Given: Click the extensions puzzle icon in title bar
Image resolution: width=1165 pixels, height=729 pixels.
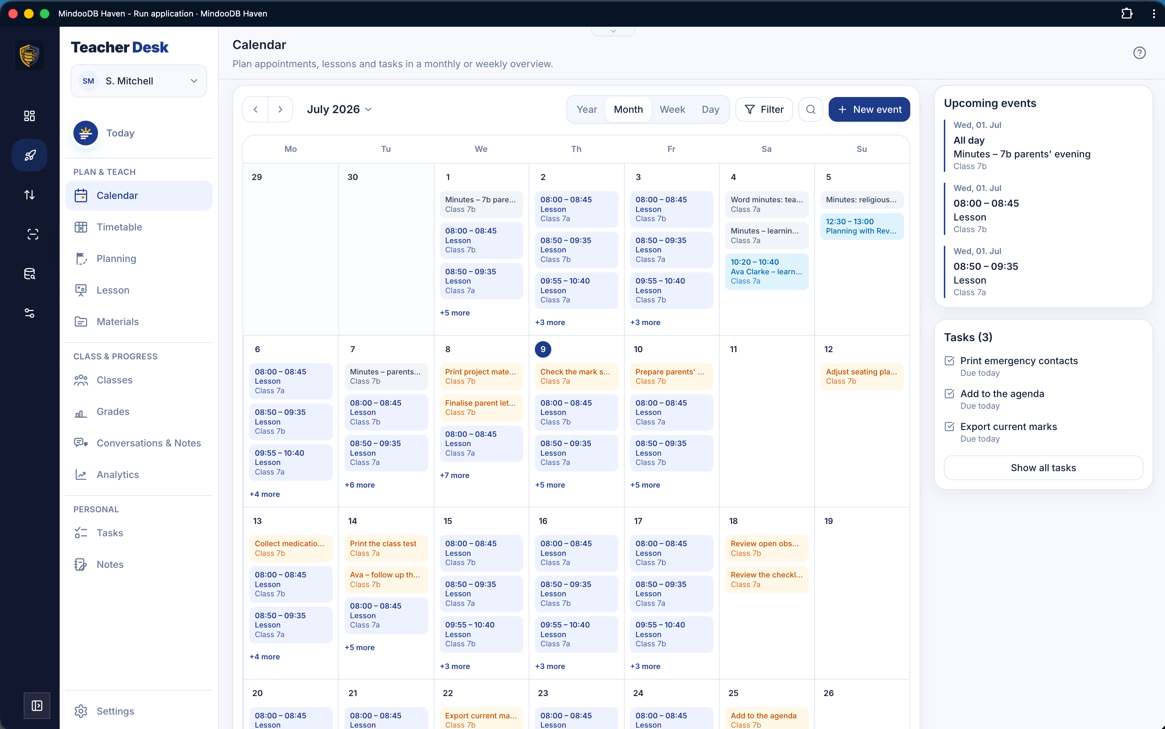Looking at the screenshot, I should (1127, 13).
